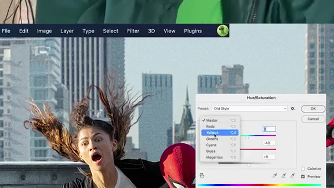This screenshot has width=334, height=188.
Task: Select the Eyedropper tool
Action: (x=275, y=176)
